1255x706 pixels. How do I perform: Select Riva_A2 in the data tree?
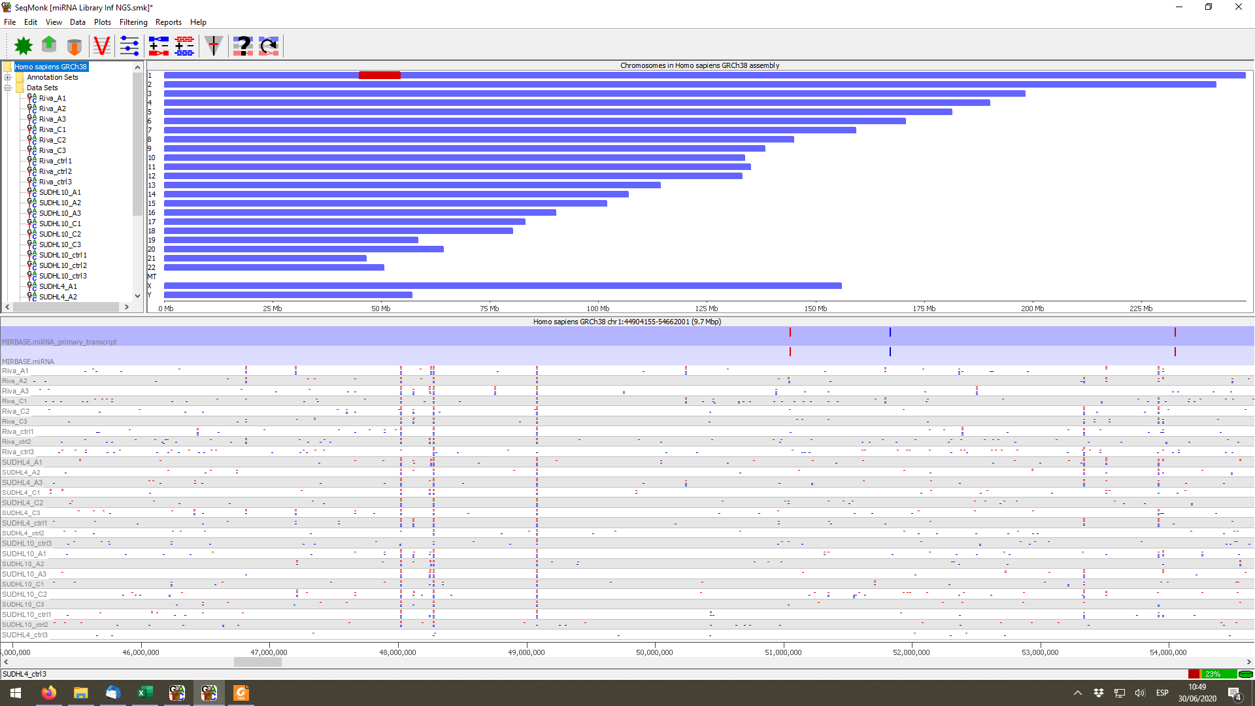pos(52,109)
